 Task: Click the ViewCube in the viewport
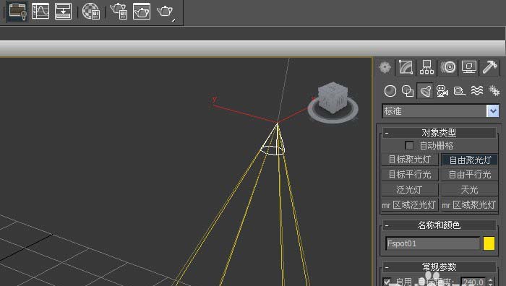tap(333, 97)
